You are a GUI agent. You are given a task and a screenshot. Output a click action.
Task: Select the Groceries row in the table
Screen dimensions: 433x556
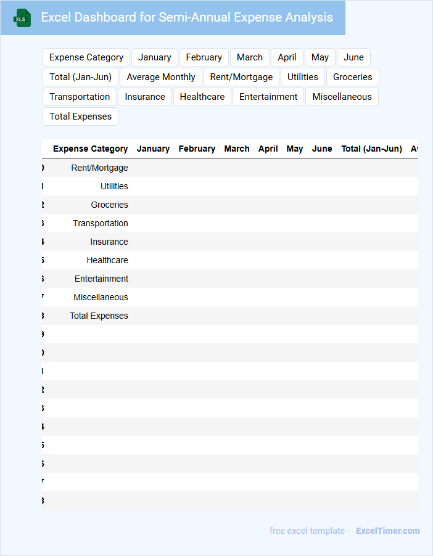[110, 205]
